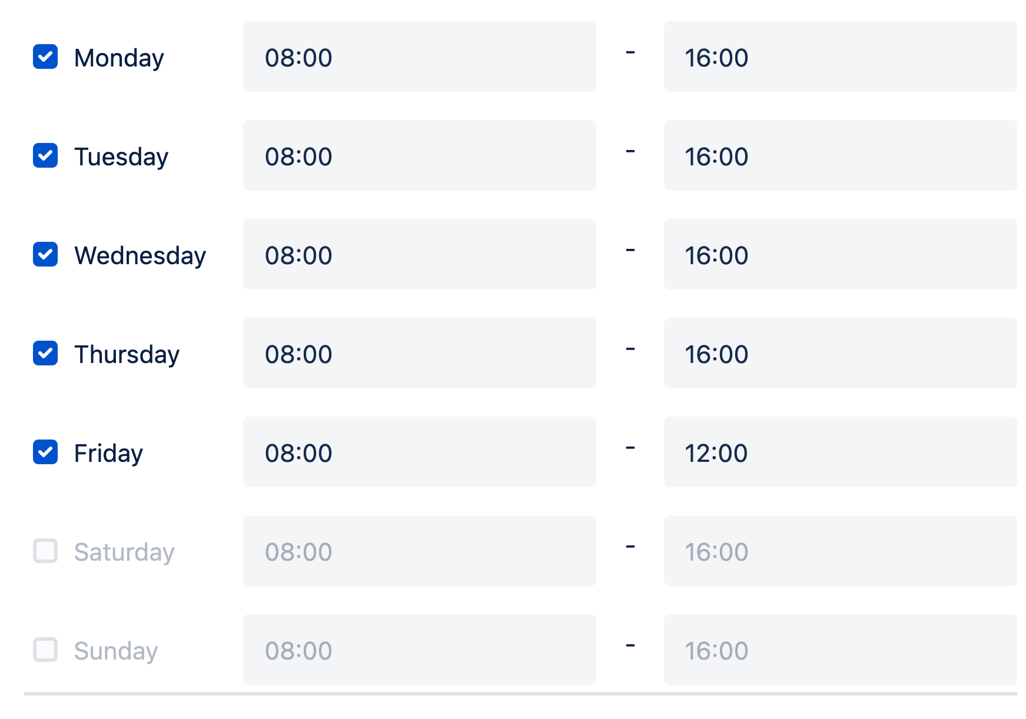Click the Wednesday day label
This screenshot has width=1026, height=719.
(140, 256)
